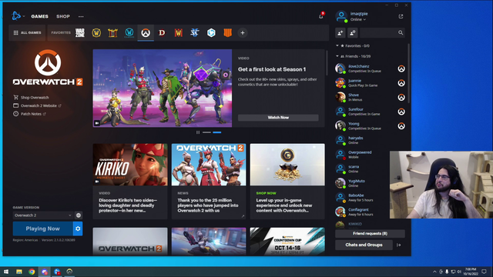
Task: Open the game version options round icon
Action: (x=79, y=215)
